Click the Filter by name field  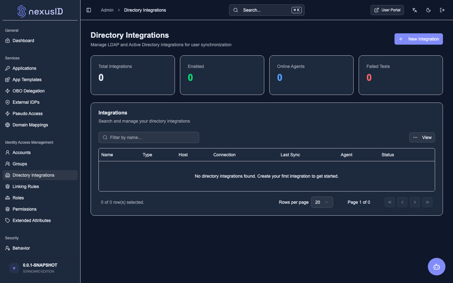(x=149, y=137)
